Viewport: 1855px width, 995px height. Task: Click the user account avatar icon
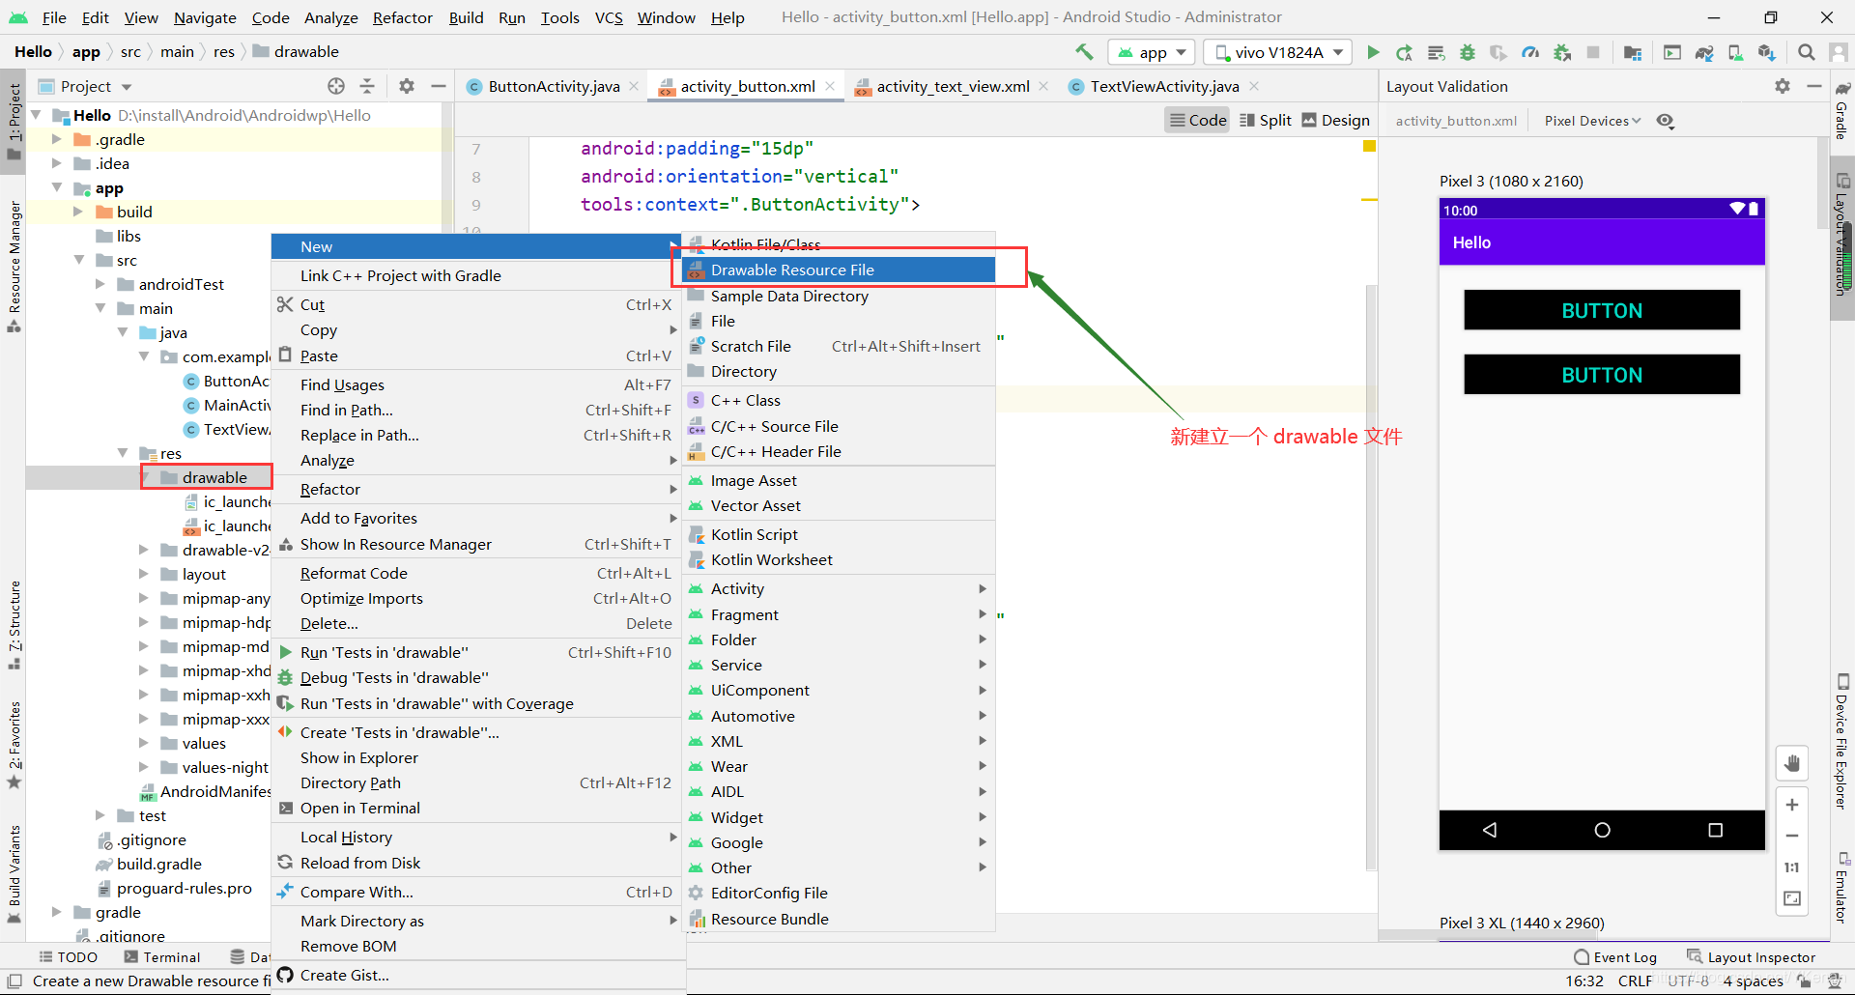click(x=1838, y=52)
